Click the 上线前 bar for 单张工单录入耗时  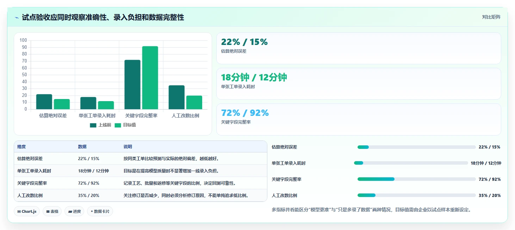point(88,103)
